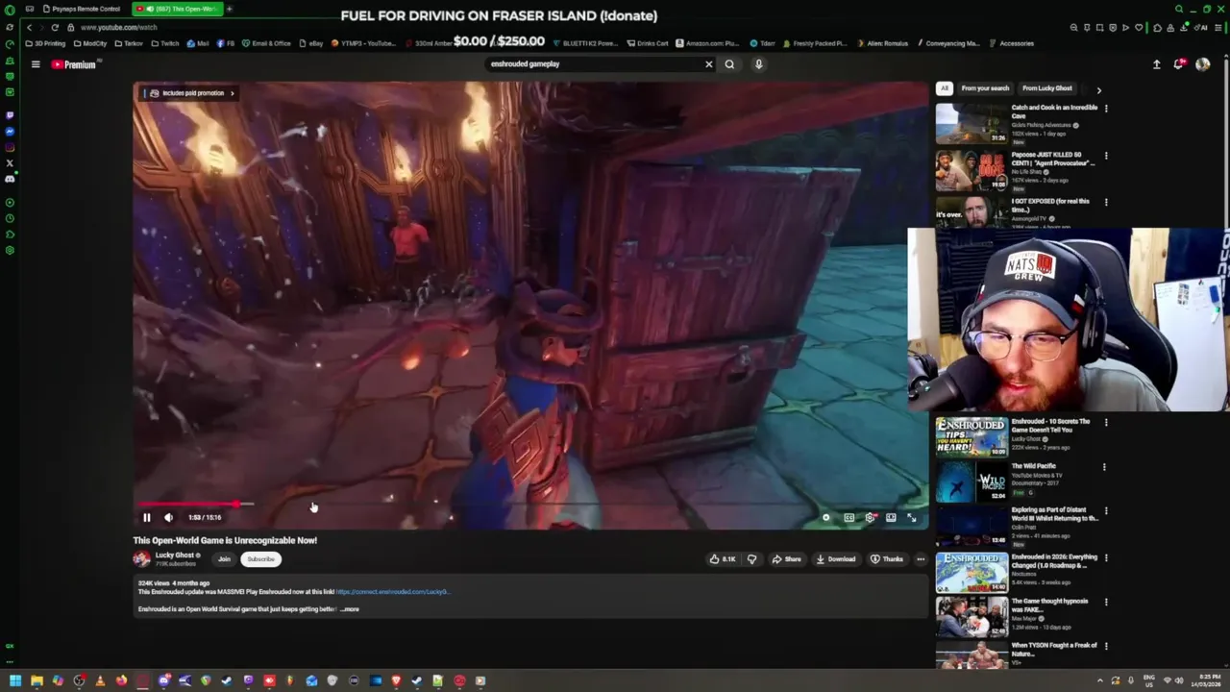1230x692 pixels.
Task: Click the red video progress bar
Action: 189,504
